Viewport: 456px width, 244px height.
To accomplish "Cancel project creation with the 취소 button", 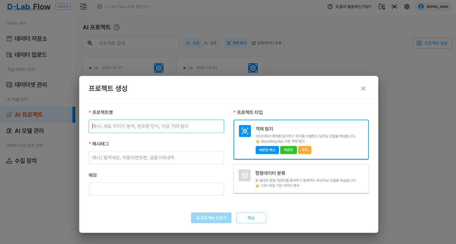I will 251,218.
